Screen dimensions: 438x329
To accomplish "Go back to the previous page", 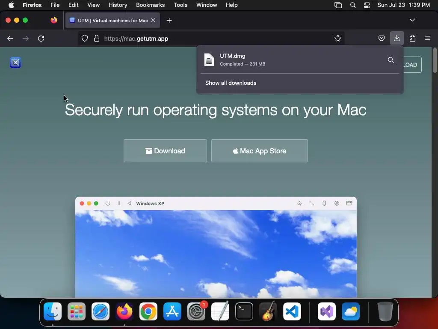I will (10, 39).
